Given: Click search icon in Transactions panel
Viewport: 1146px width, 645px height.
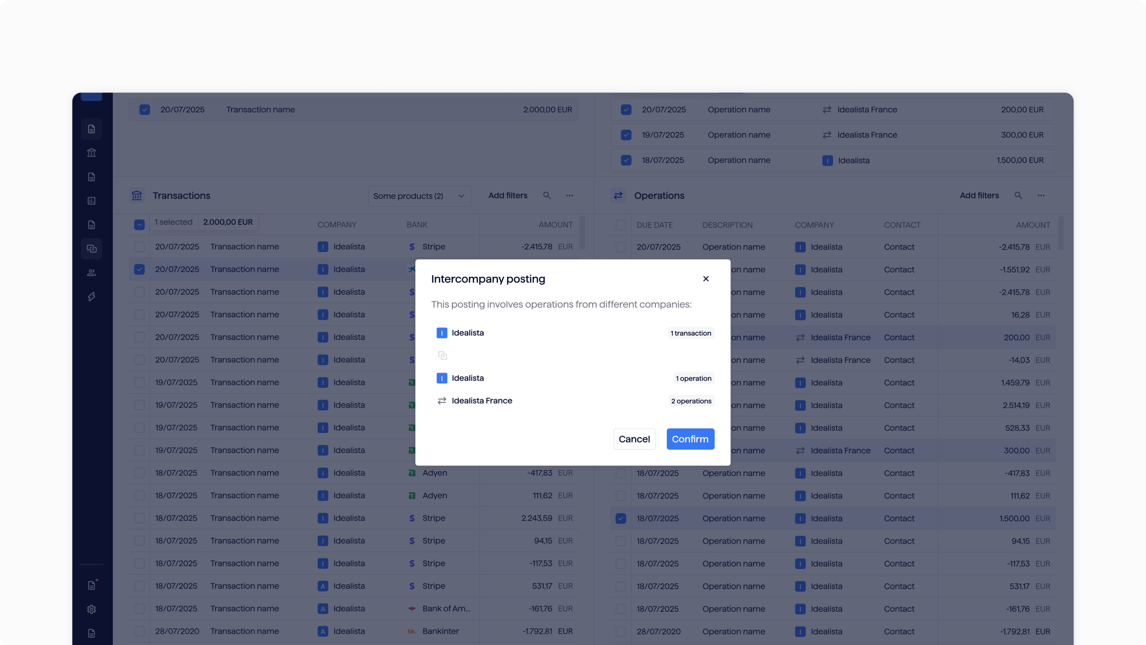Looking at the screenshot, I should [547, 195].
